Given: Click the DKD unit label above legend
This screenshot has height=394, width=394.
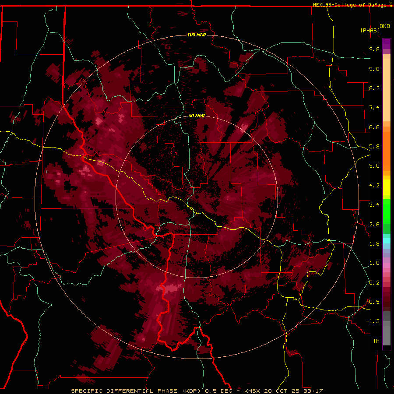Looking at the screenshot, I should (x=384, y=26).
